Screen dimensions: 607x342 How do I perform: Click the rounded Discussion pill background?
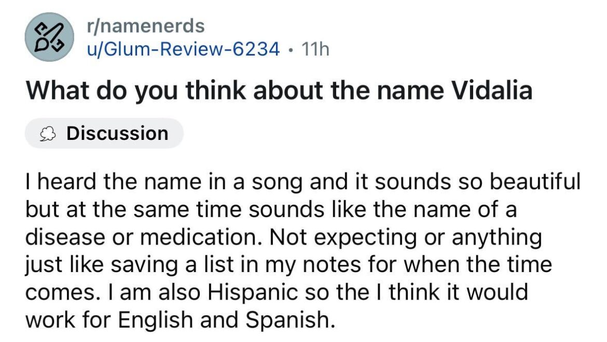pos(104,133)
